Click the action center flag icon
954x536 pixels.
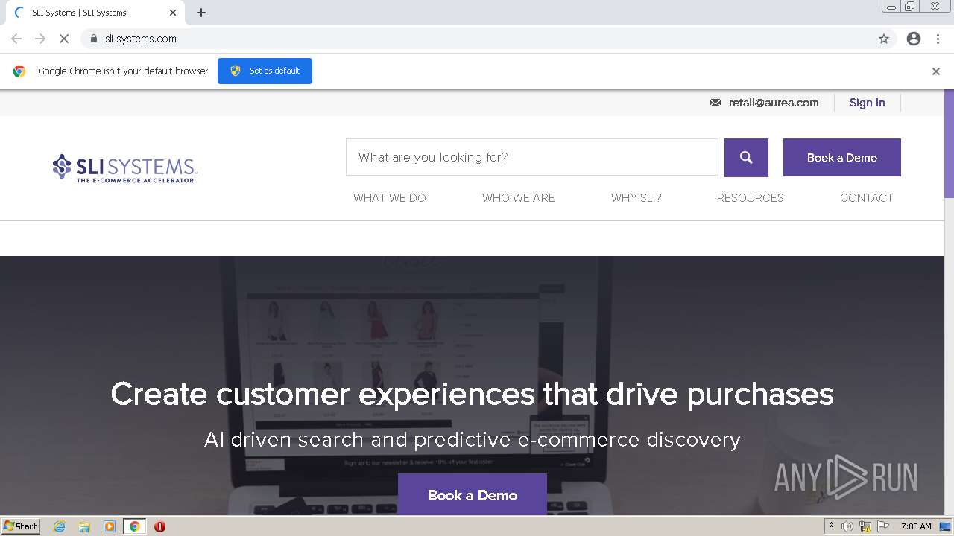[884, 526]
